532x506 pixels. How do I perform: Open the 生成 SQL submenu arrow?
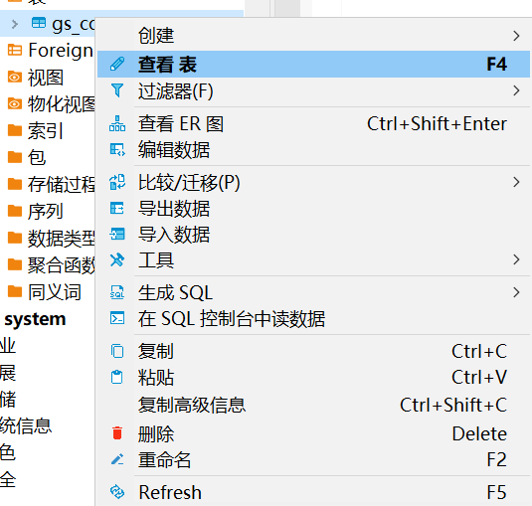(x=516, y=292)
